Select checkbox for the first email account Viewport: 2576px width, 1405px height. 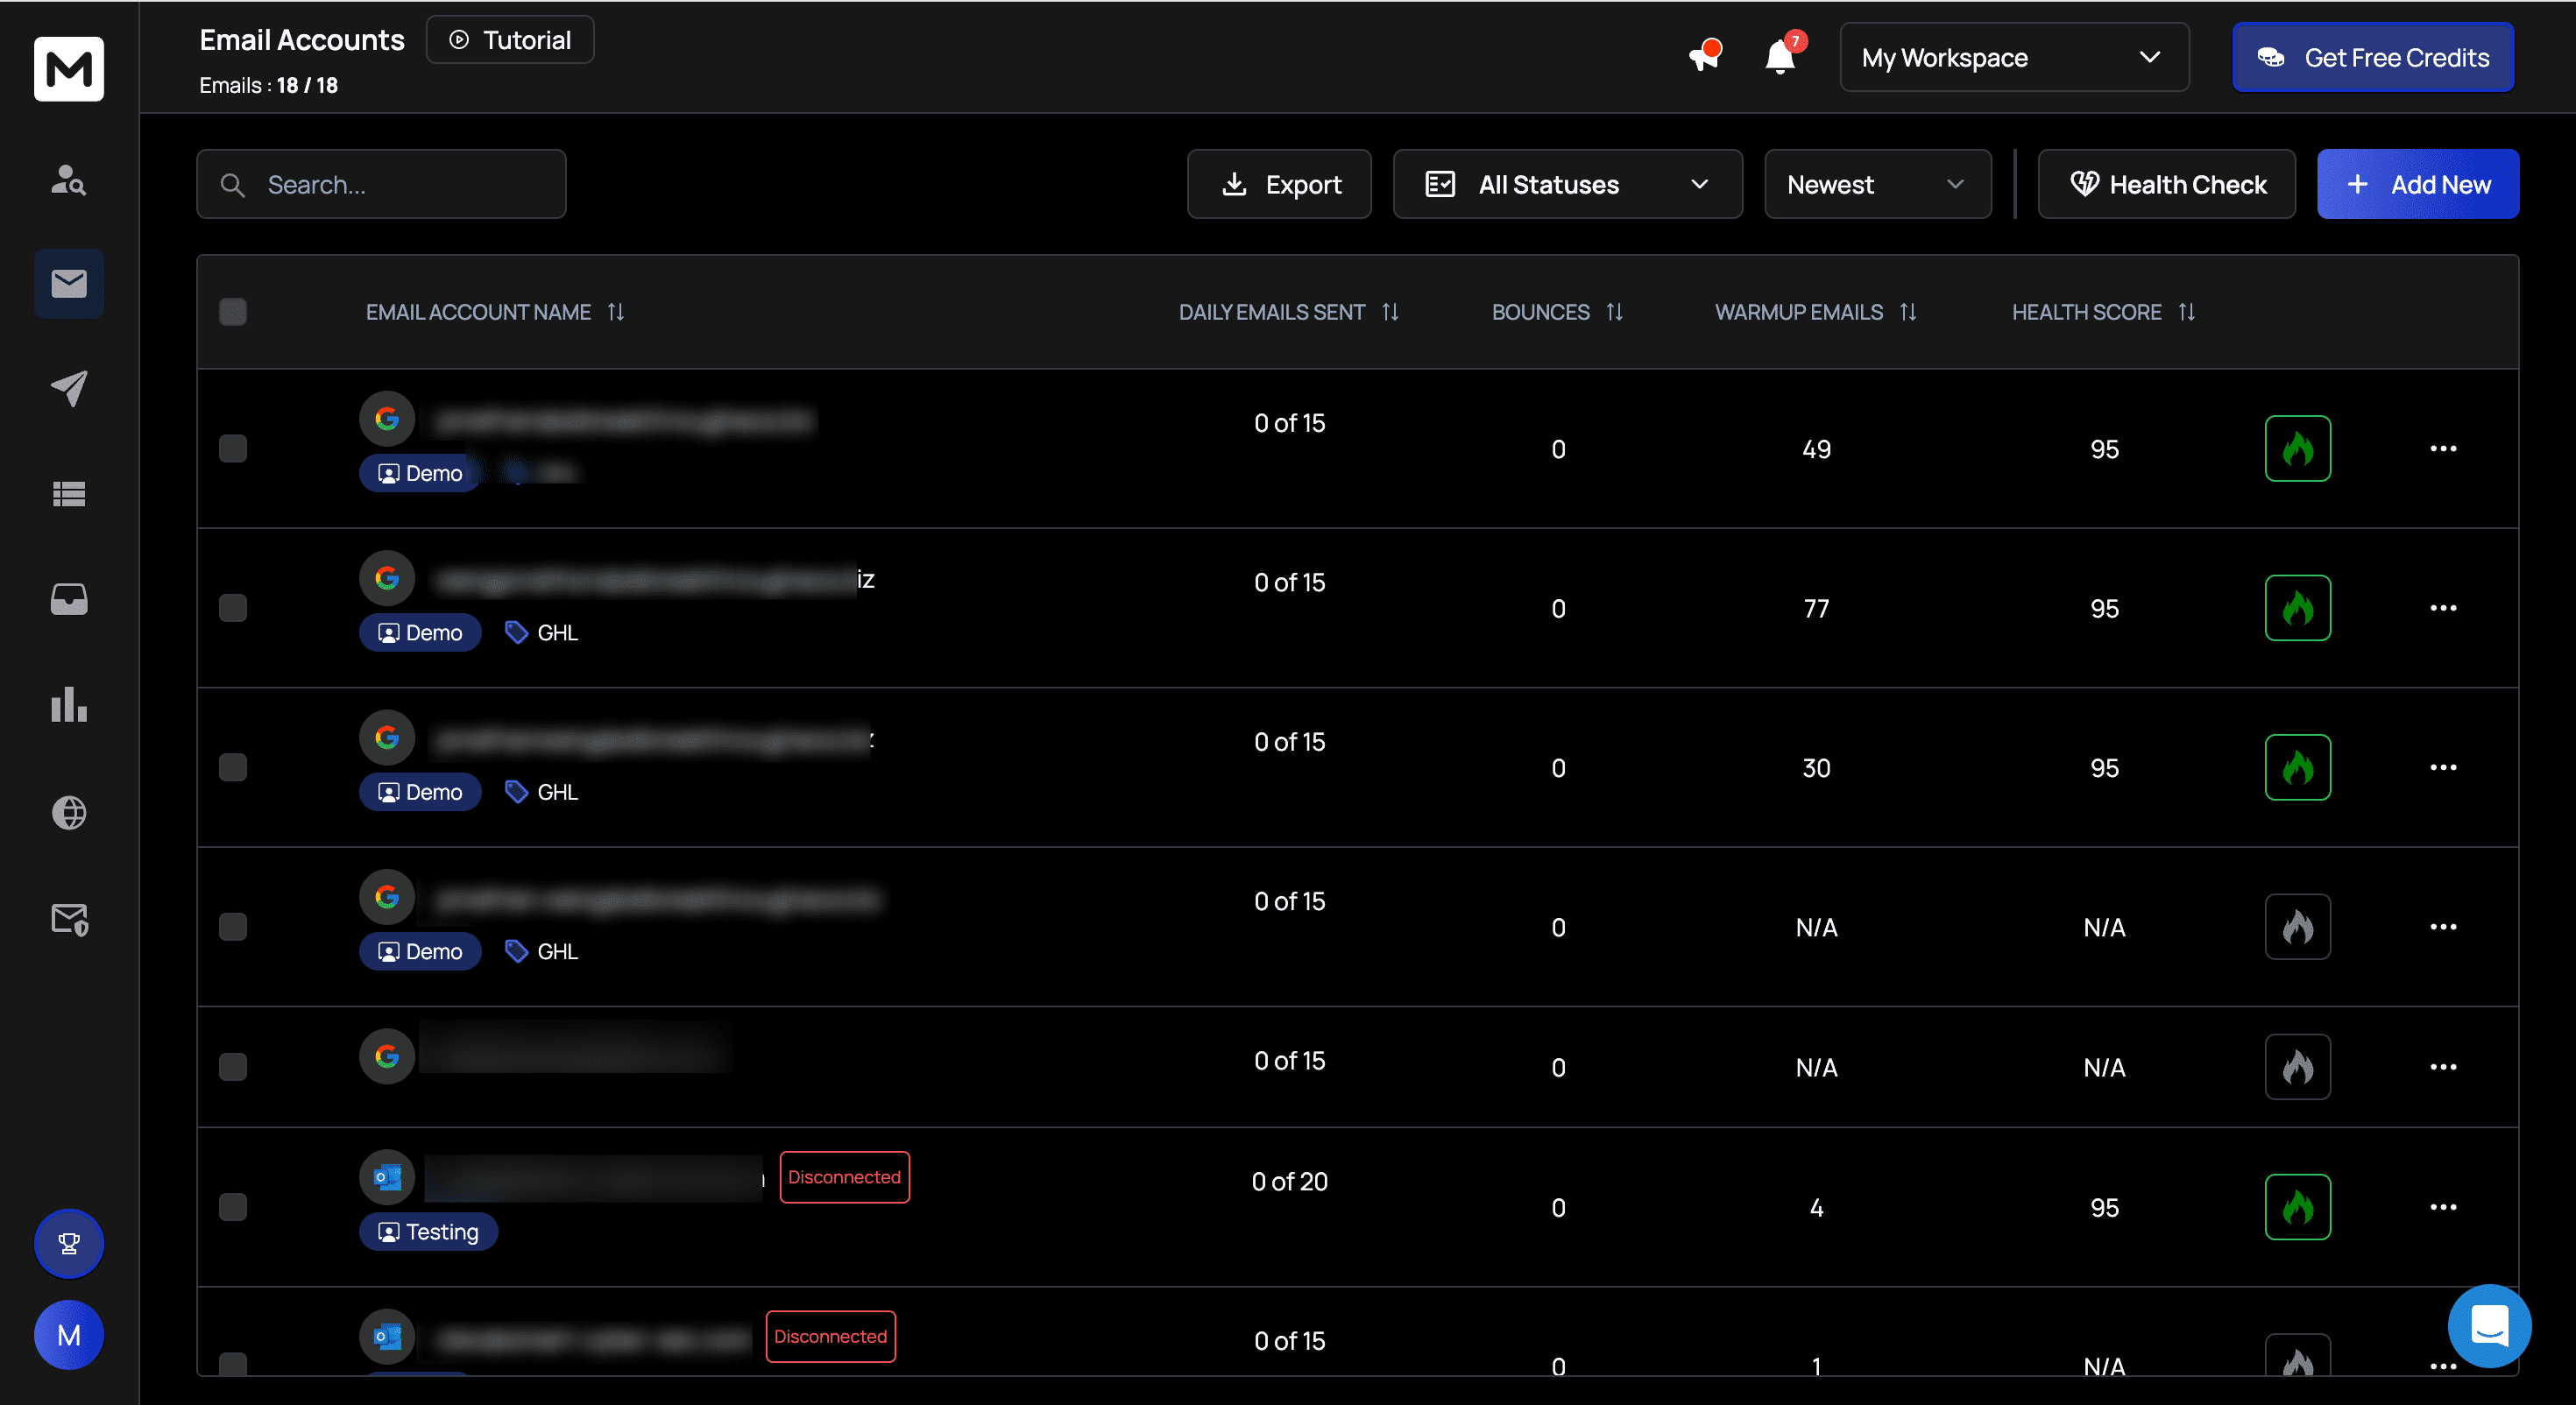pos(233,449)
